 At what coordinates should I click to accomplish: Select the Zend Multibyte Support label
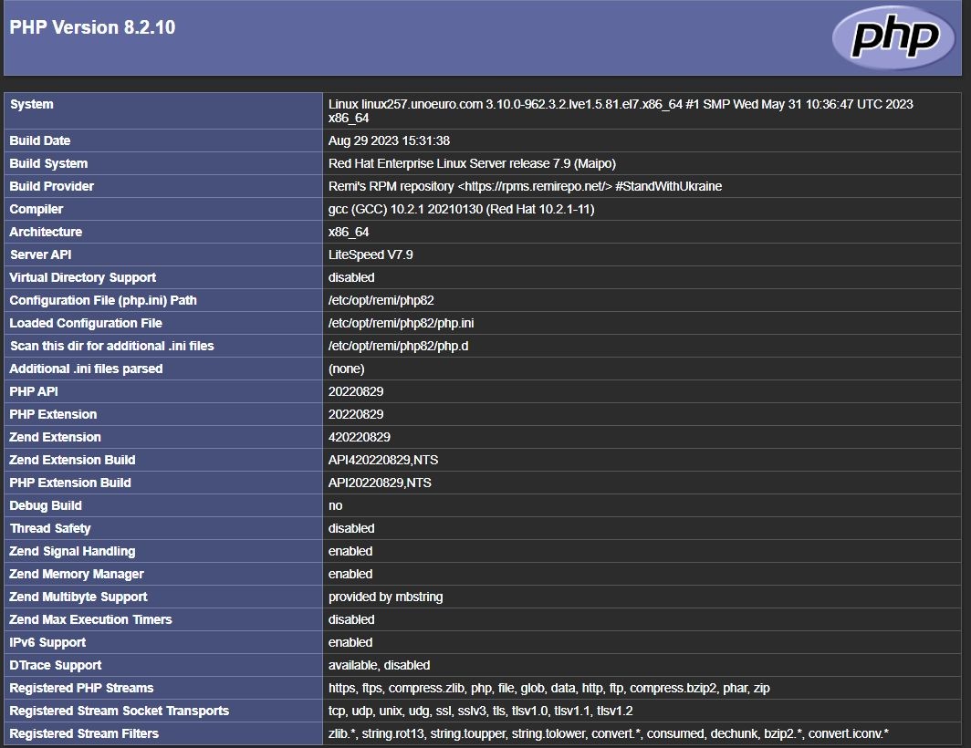pos(78,597)
